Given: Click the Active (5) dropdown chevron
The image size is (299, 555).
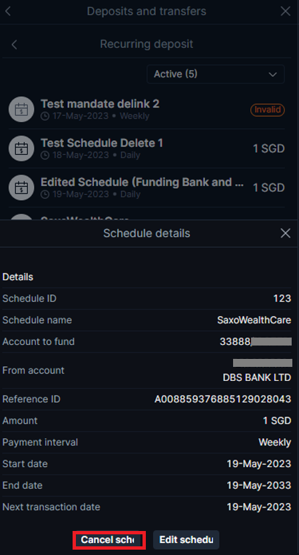Looking at the screenshot, I should 272,74.
